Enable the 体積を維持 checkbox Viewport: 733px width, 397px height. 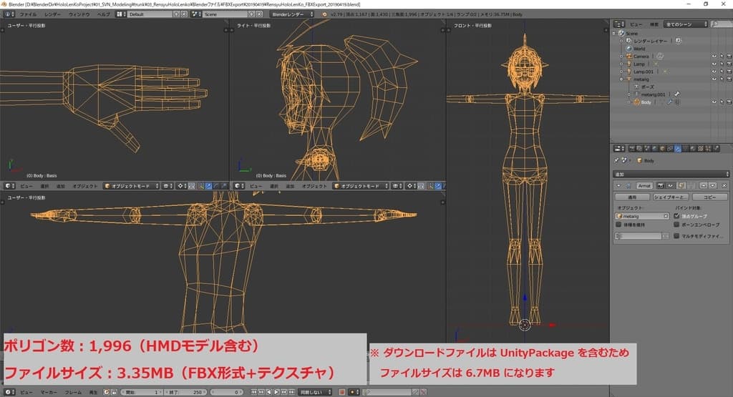pyautogui.click(x=618, y=224)
